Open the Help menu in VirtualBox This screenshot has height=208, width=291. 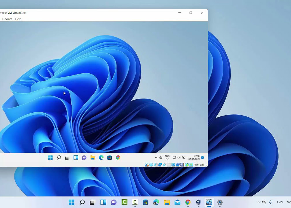[18, 19]
